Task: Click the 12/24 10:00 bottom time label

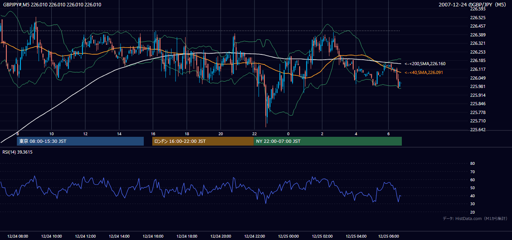Action: [51, 236]
